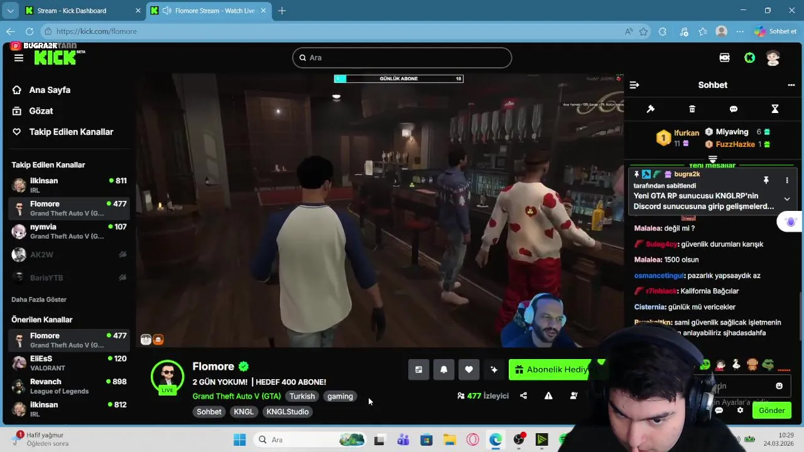Click the hourglass slow mode icon
Screen dimensions: 804x452
[x=775, y=109]
